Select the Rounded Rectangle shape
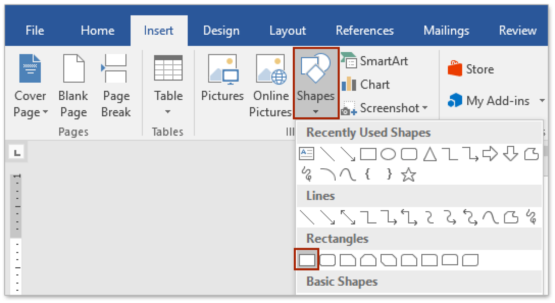 [x=327, y=259]
